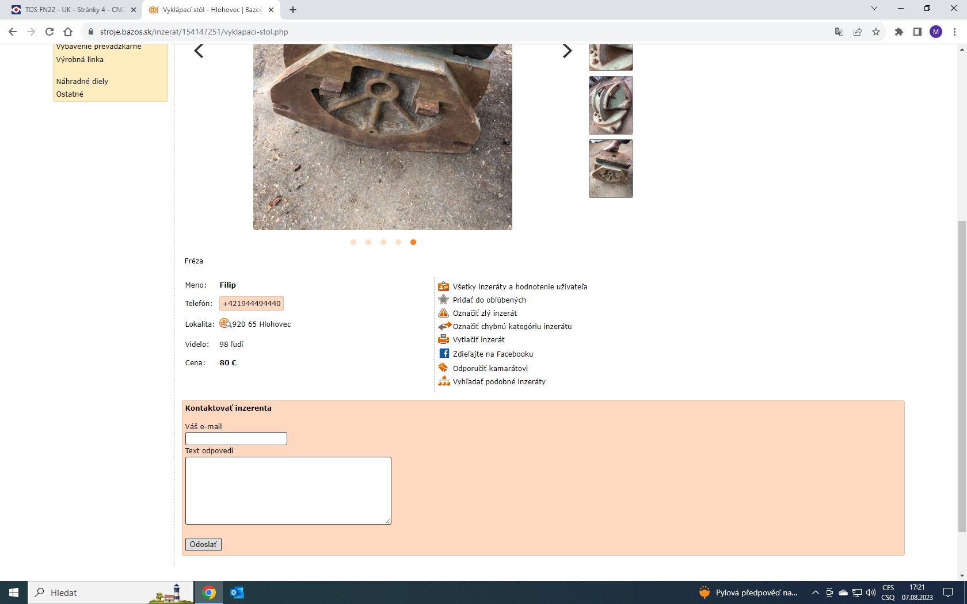Select the first image carousel dot
Viewport: 967px width, 604px height.
pos(353,242)
